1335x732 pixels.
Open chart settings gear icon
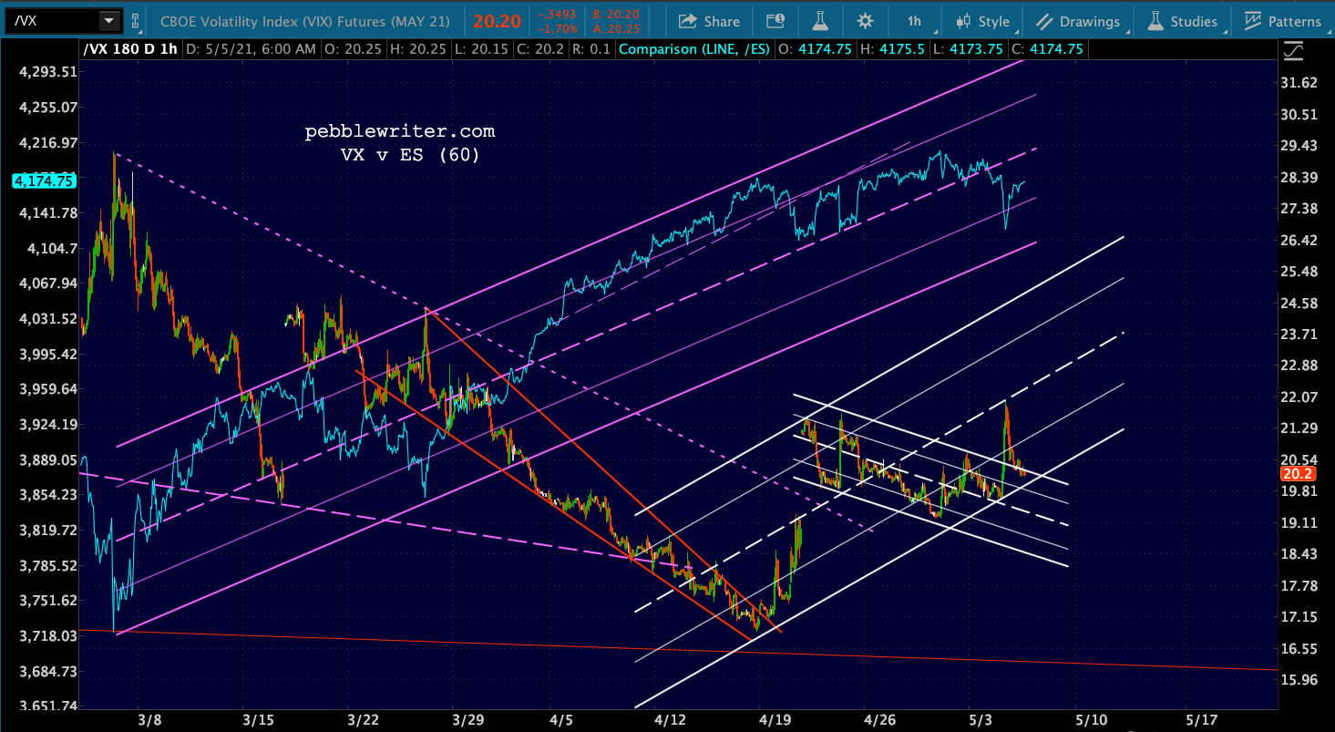point(865,21)
